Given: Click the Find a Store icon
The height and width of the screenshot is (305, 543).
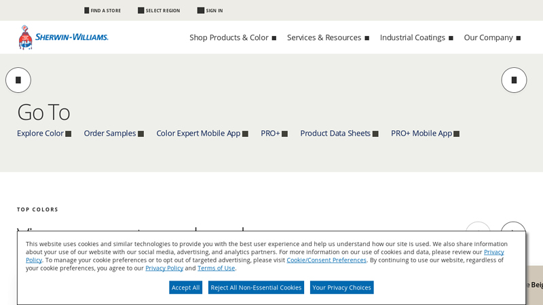Looking at the screenshot, I should pos(87,11).
